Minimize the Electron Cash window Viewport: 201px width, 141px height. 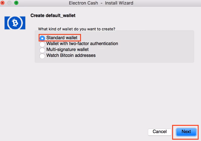click(10, 3)
